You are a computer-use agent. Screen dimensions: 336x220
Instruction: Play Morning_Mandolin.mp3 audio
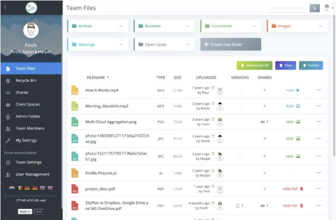pyautogui.click(x=293, y=106)
